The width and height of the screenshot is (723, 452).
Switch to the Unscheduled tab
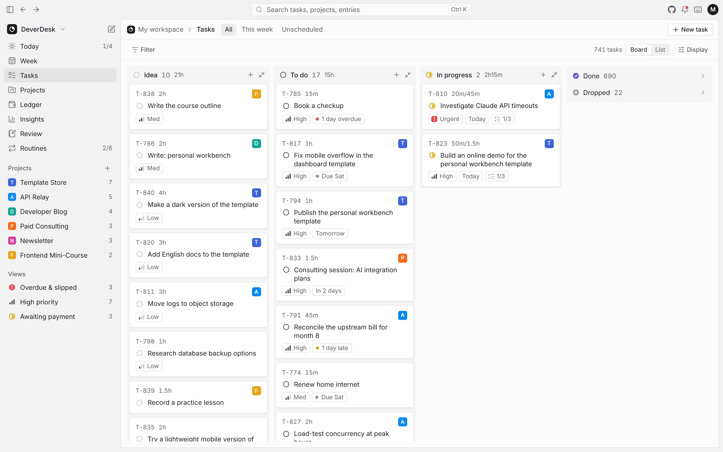point(302,29)
